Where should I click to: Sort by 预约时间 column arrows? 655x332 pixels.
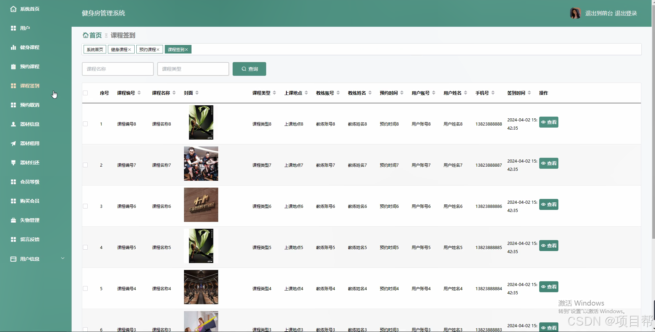(x=402, y=93)
